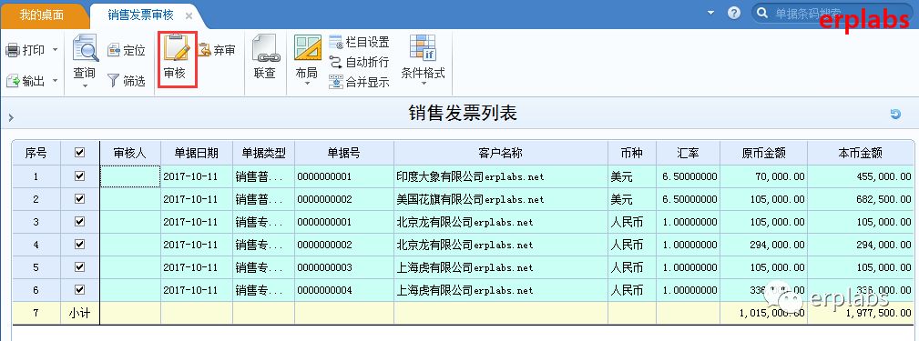919x341 pixels.
Task: Click 单据类型 column header
Action: (x=263, y=154)
